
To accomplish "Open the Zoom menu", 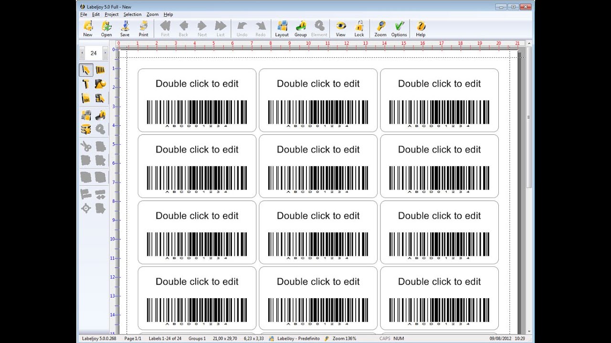I will [153, 14].
